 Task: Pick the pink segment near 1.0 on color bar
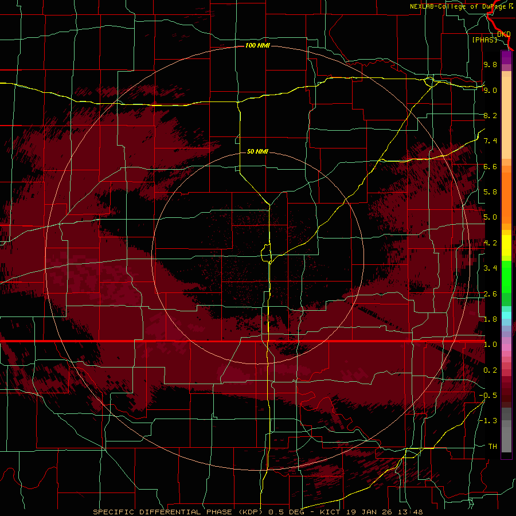point(506,347)
